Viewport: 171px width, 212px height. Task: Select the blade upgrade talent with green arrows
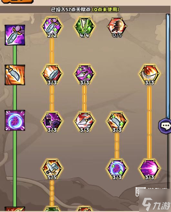117,122
